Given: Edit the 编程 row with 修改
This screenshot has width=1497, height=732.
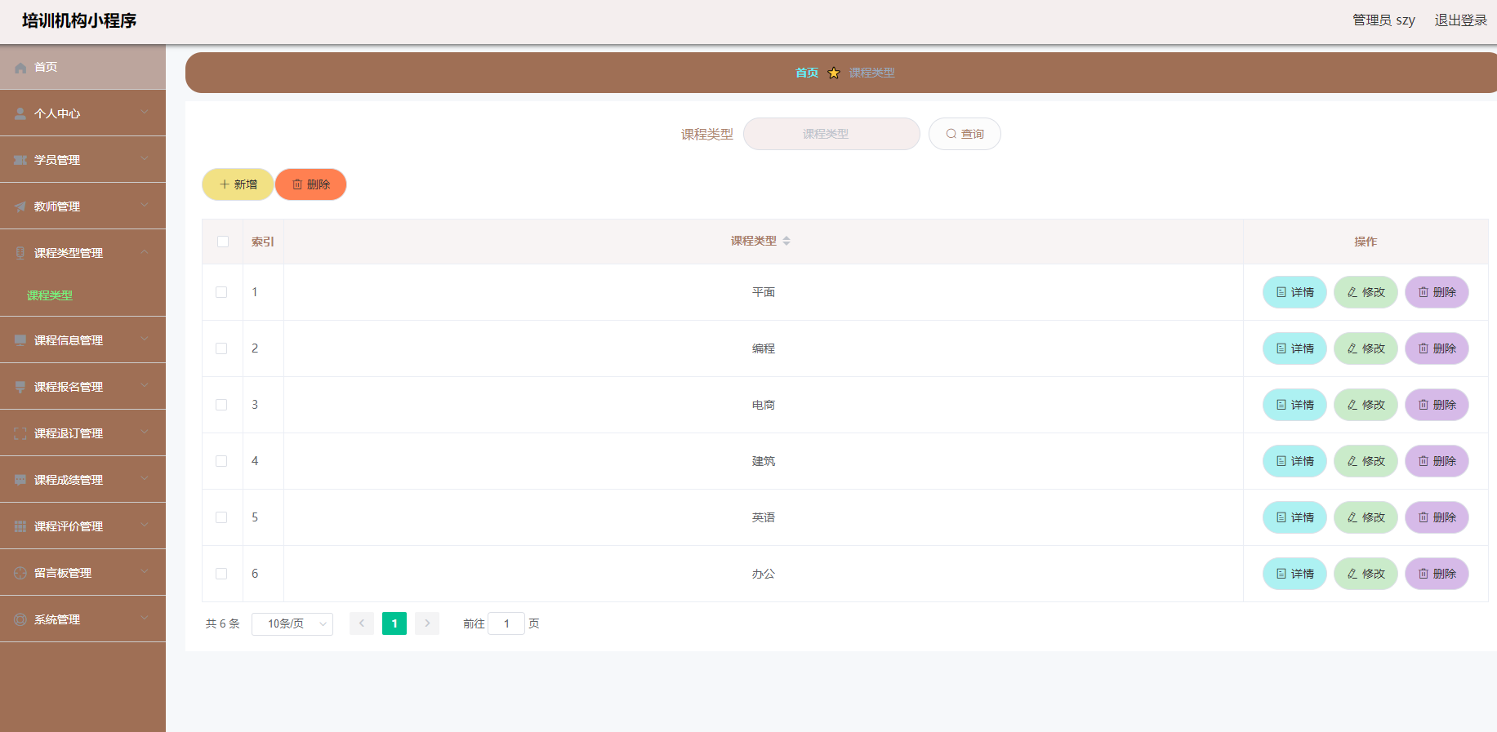Looking at the screenshot, I should (x=1365, y=348).
